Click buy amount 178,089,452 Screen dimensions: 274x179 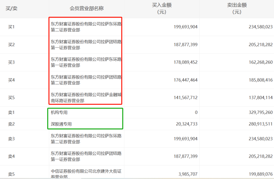point(185,62)
